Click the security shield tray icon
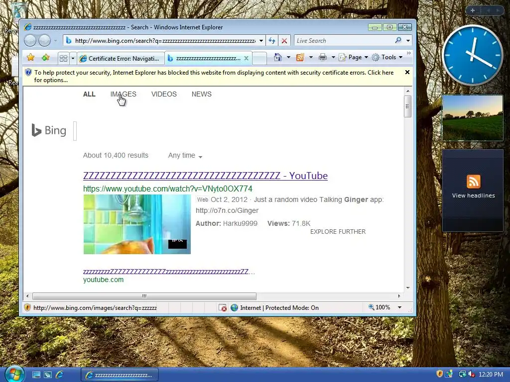 pos(439,374)
